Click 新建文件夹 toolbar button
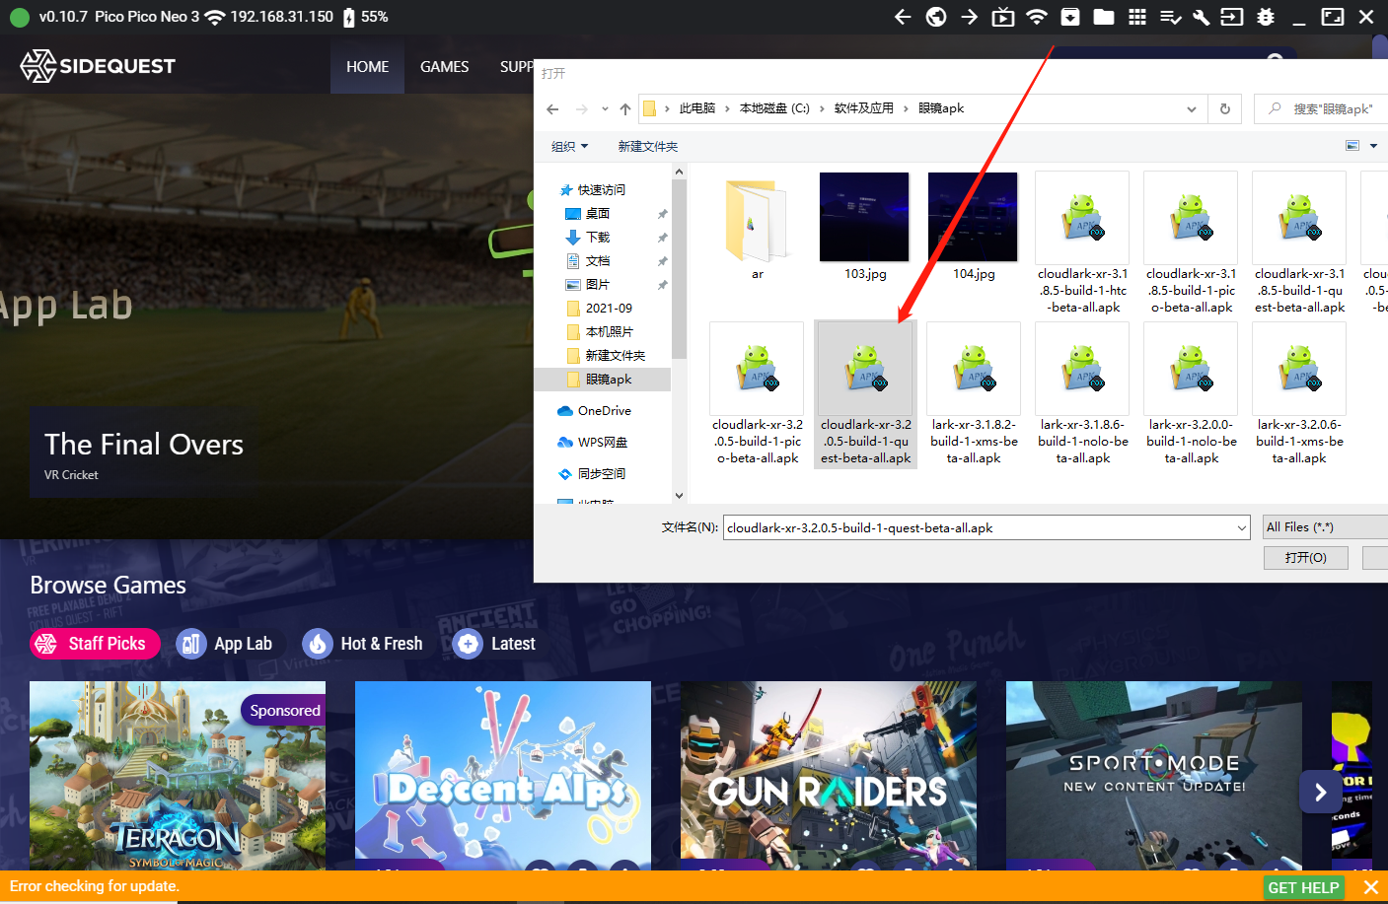Viewport: 1388px width, 904px height. pos(647,146)
